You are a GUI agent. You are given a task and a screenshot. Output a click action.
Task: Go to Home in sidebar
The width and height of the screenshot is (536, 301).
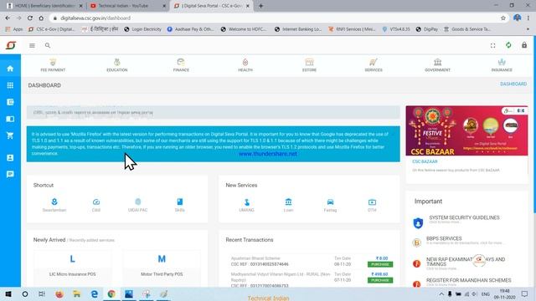tap(10, 69)
